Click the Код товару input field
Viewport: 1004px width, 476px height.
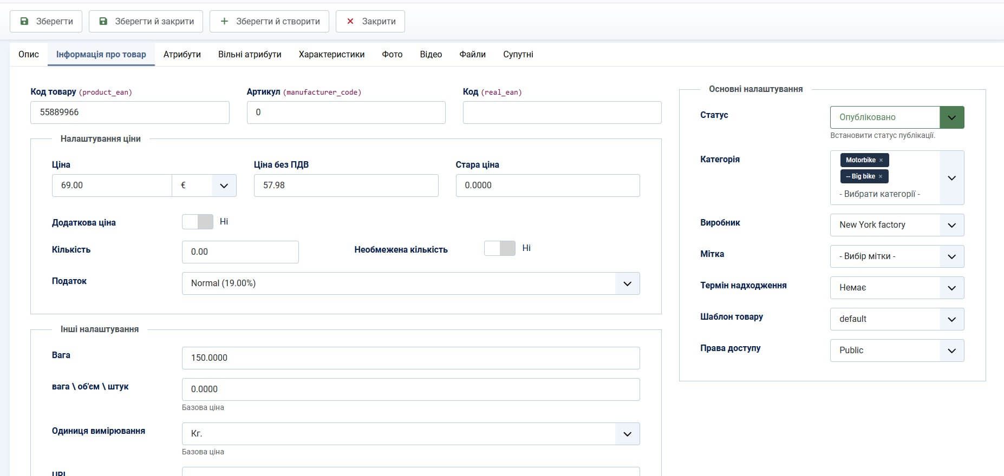pyautogui.click(x=130, y=113)
